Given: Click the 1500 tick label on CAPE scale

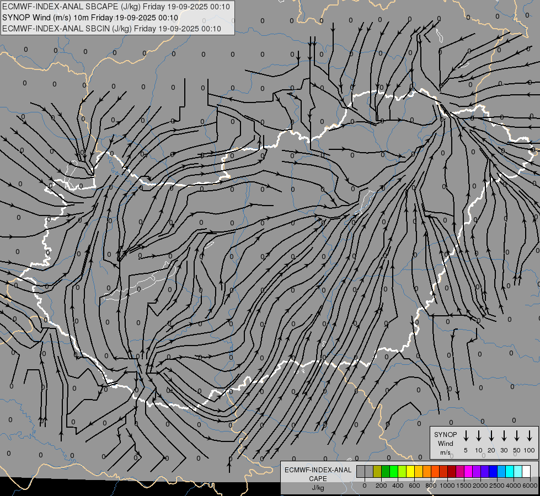Looking at the screenshot, I should [x=464, y=486].
